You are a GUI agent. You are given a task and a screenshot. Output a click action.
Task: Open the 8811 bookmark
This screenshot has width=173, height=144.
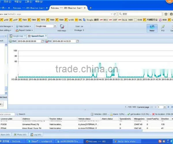pos(104,20)
